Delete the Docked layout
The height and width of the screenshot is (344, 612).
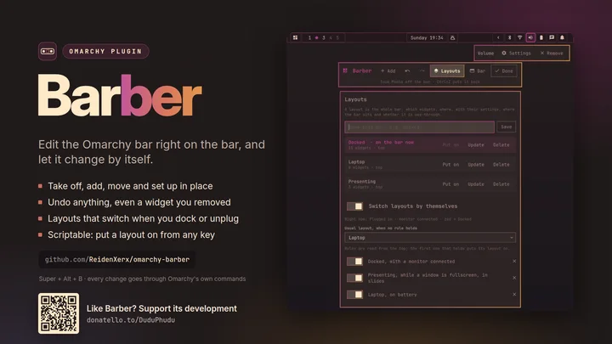tap(501, 144)
